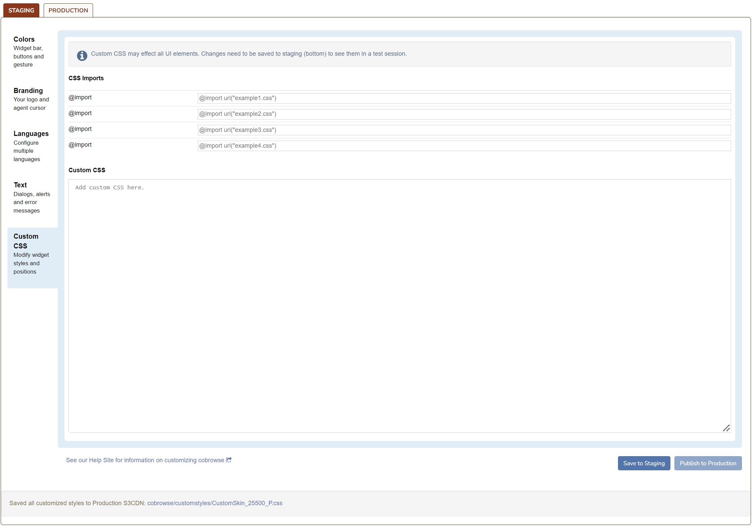Click the external link icon beside help text
Screen dimensions: 752x528
(229, 460)
